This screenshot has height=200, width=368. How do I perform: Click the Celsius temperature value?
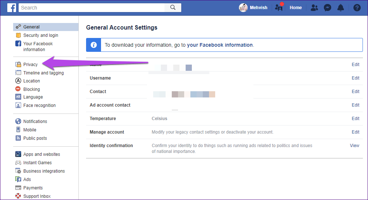tap(159, 119)
